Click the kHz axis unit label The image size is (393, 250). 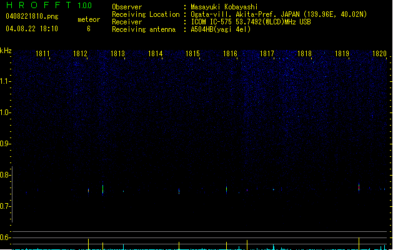(6, 51)
